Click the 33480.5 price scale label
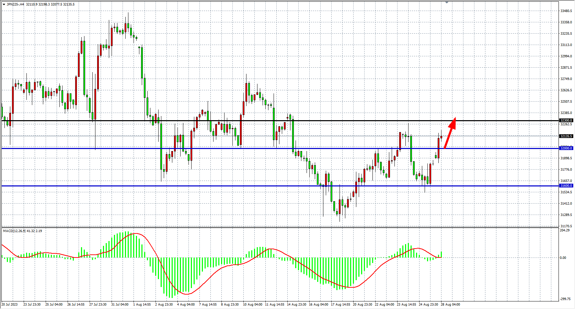Viewport: 575px width, 309px height. [x=566, y=11]
